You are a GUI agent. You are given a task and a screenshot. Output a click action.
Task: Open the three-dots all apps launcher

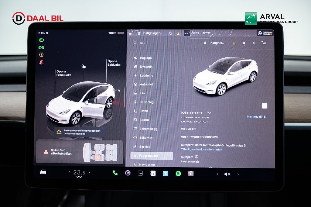140,173
